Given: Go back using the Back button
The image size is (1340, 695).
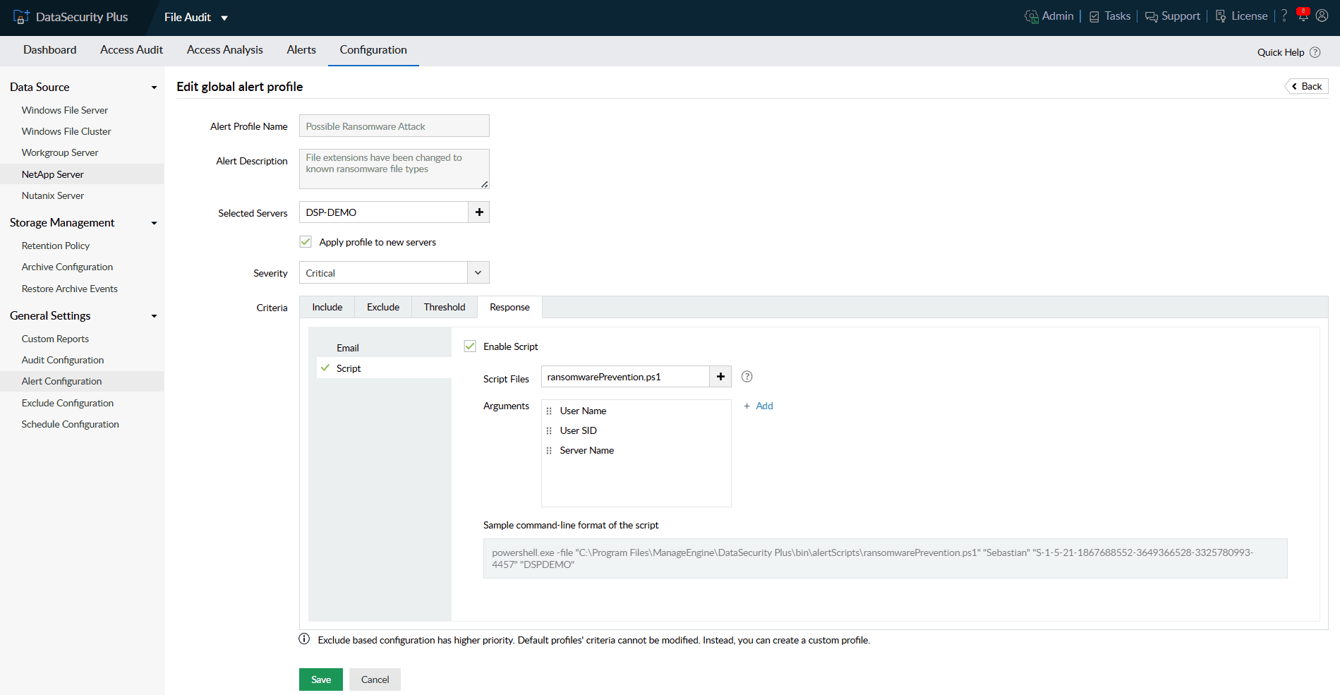Looking at the screenshot, I should click(1307, 86).
